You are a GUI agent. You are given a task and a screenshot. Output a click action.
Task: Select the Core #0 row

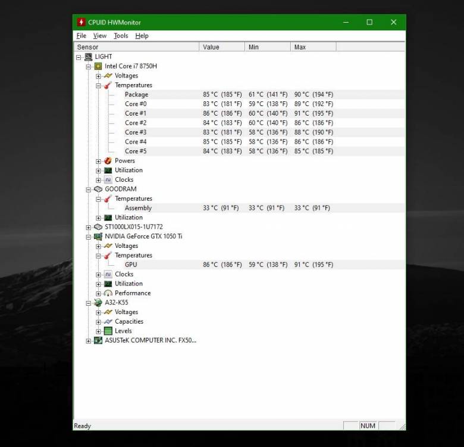click(264, 104)
